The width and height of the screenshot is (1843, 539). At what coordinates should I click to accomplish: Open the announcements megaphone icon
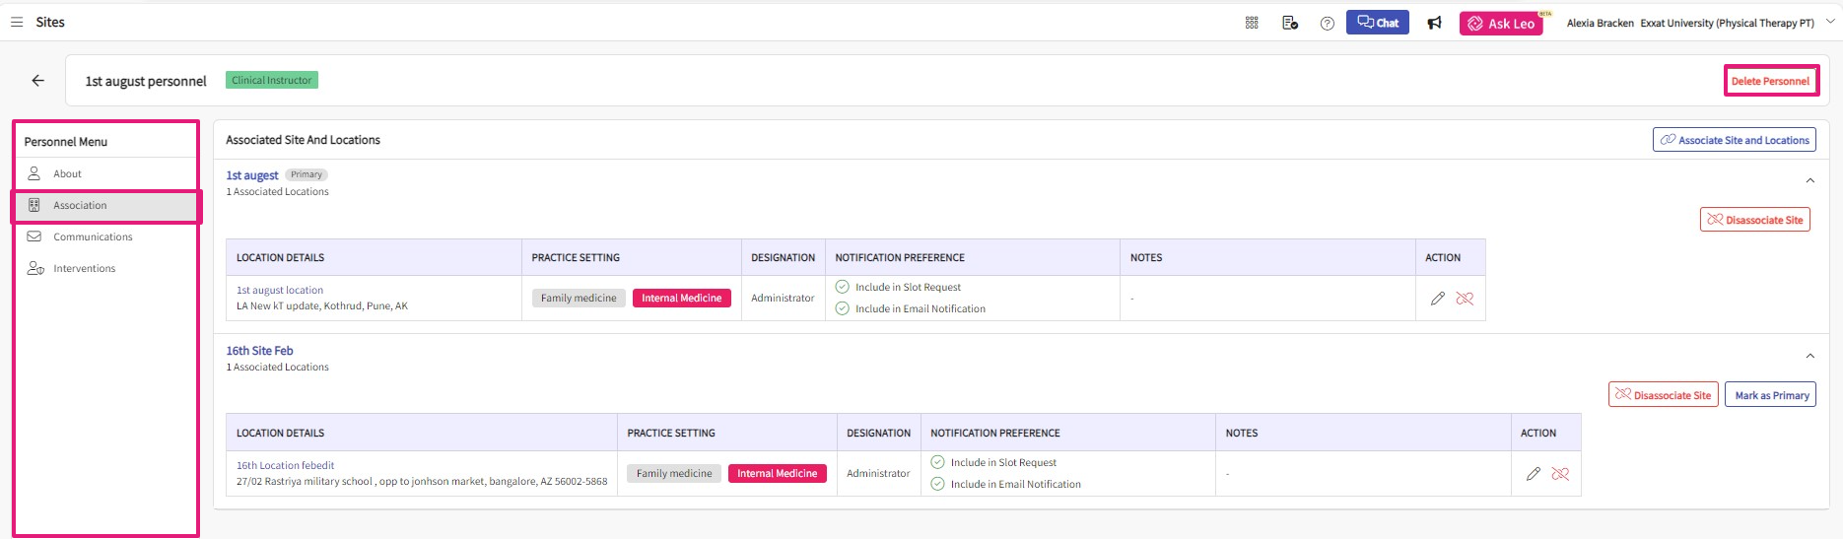[1434, 23]
